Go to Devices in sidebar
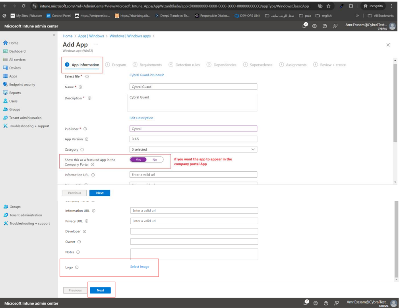401x308 pixels. (15, 68)
